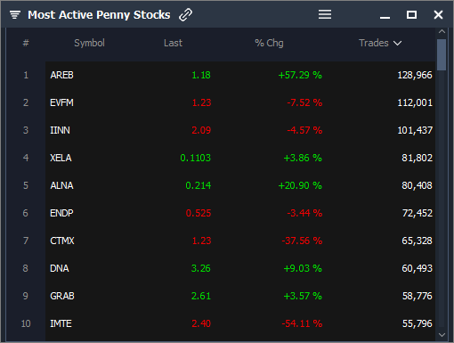Open the hamburger menu icon

(325, 14)
